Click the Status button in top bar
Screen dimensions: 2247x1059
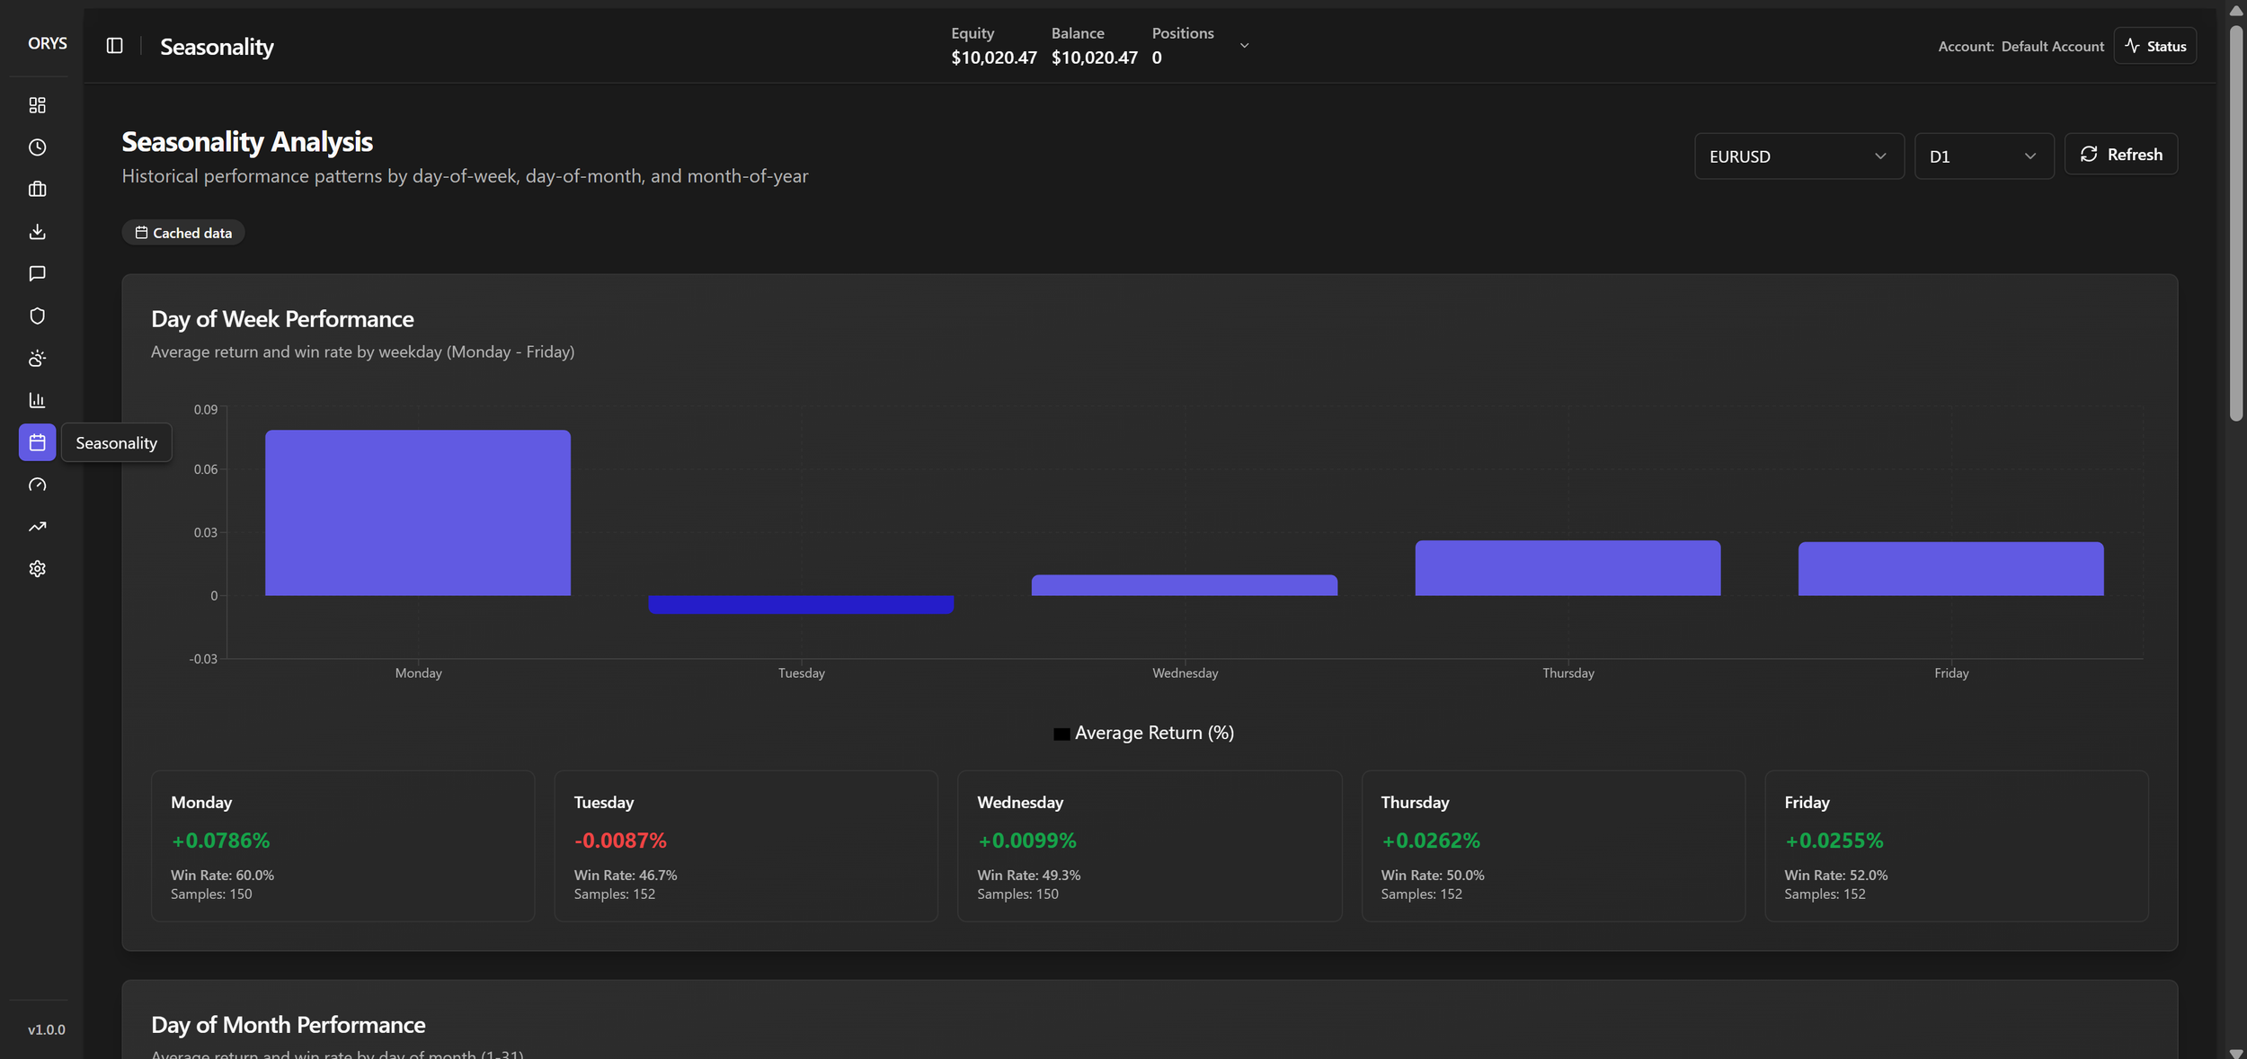pos(2154,45)
